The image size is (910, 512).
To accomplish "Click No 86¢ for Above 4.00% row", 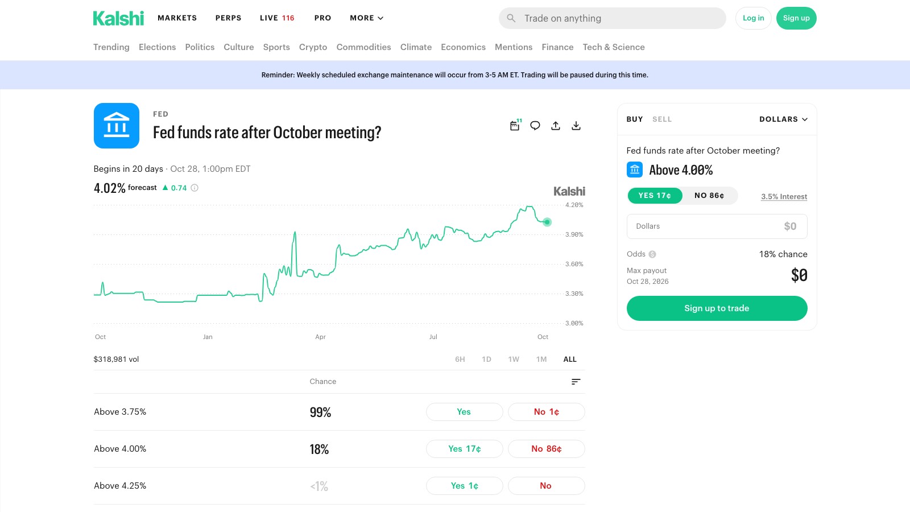I will 546,449.
